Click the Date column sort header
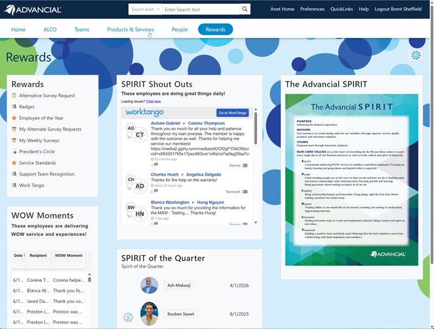 (x=18, y=255)
